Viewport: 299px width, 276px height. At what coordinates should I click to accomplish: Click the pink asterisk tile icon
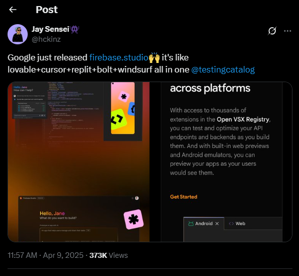pos(133,220)
